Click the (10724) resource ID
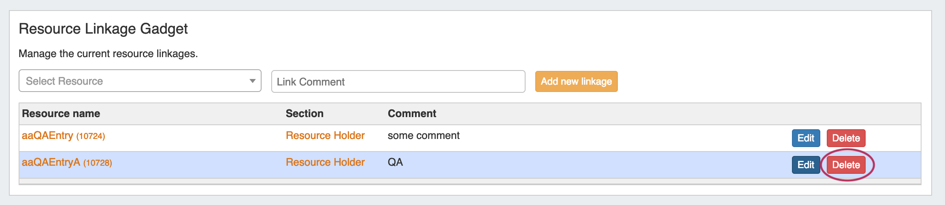Image resolution: width=945 pixels, height=205 pixels. 91,136
